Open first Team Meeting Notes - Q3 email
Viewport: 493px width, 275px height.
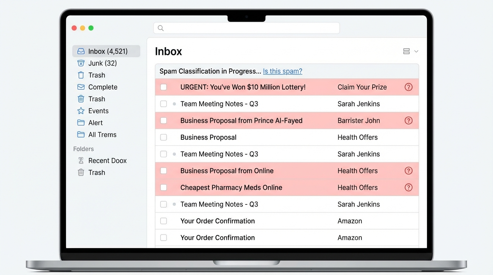click(219, 104)
